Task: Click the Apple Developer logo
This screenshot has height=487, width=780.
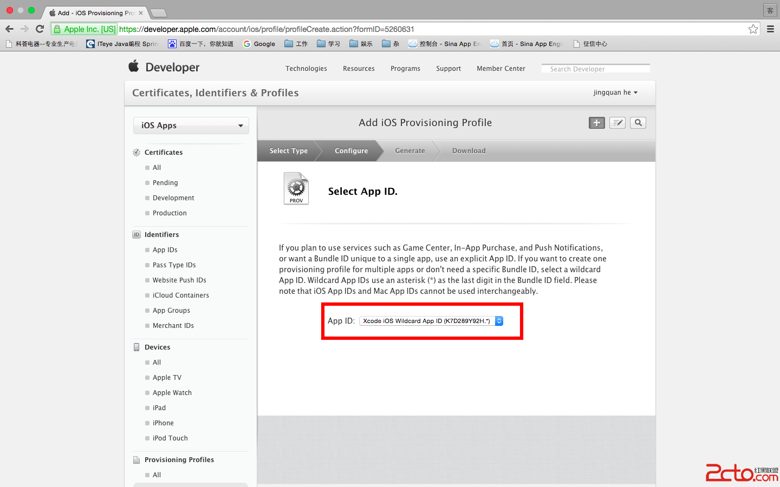Action: pyautogui.click(x=164, y=67)
